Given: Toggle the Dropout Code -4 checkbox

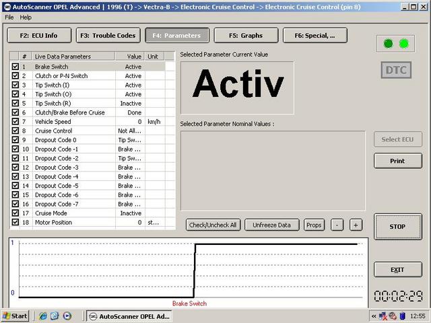Looking at the screenshot, I should [15, 176].
